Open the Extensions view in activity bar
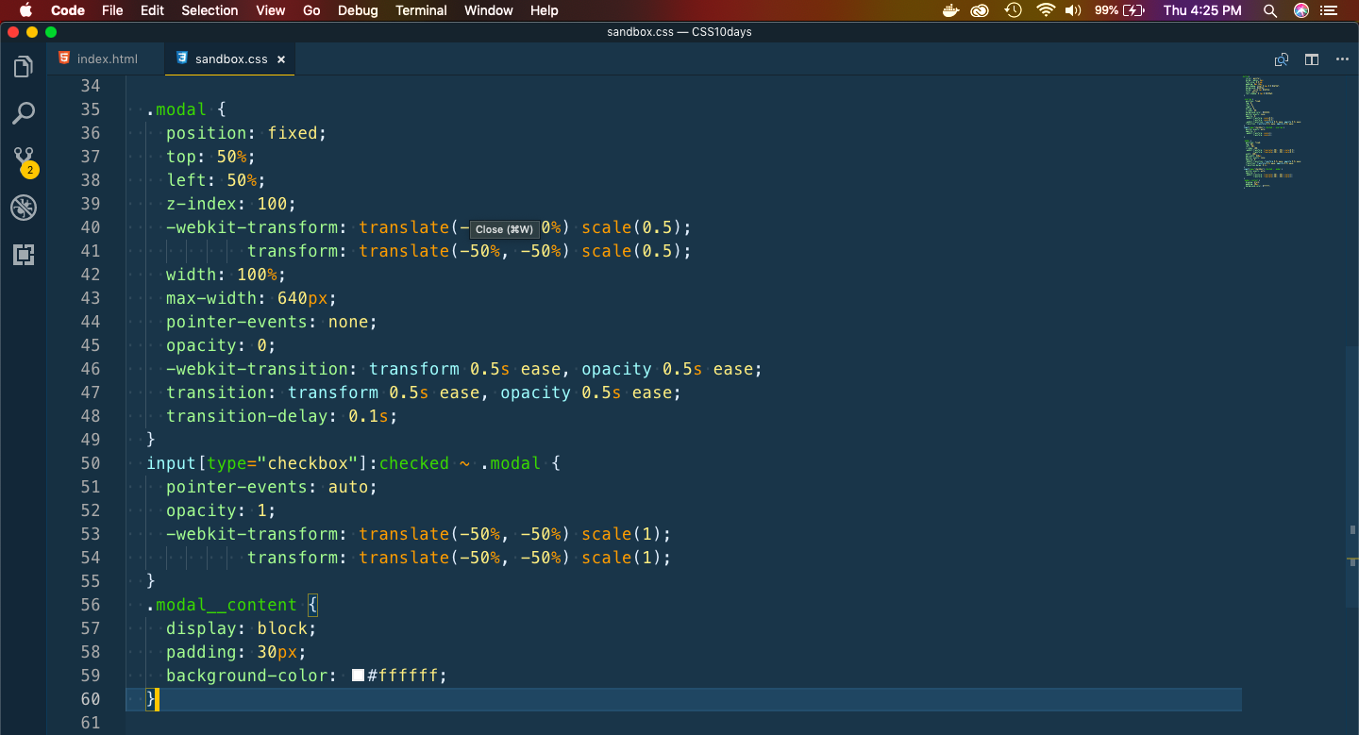Viewport: 1359px width, 735px height. pyautogui.click(x=23, y=254)
